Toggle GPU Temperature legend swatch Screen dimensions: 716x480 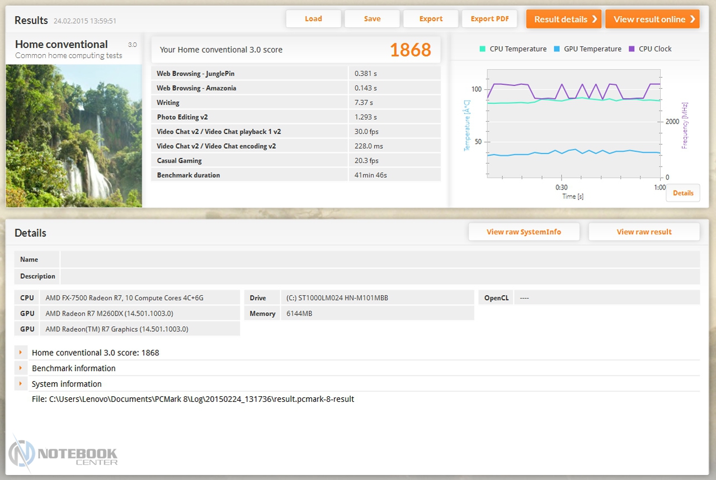[x=557, y=49]
